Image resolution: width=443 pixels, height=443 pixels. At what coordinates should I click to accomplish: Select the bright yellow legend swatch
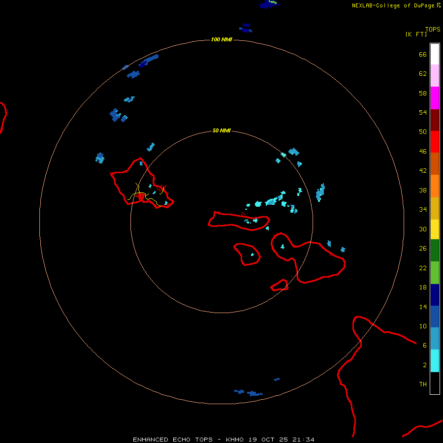point(435,229)
